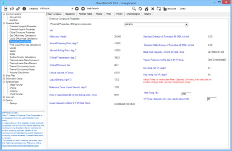The width and height of the screenshot is (232, 151).
Task: Select Surface Tension Calculations tree item
Action: 23,57
